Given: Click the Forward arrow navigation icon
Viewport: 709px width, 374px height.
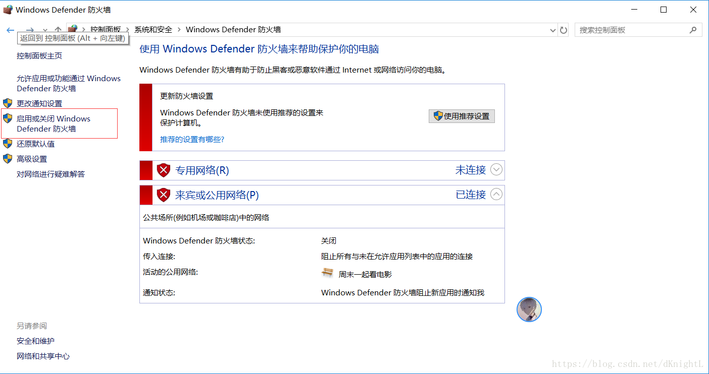Looking at the screenshot, I should [x=30, y=30].
